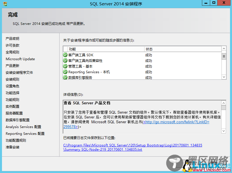This screenshot has width=232, height=173.
Task: Click 成功 status of 客户端工具向后兼容性 row
Action: [x=149, y=60]
